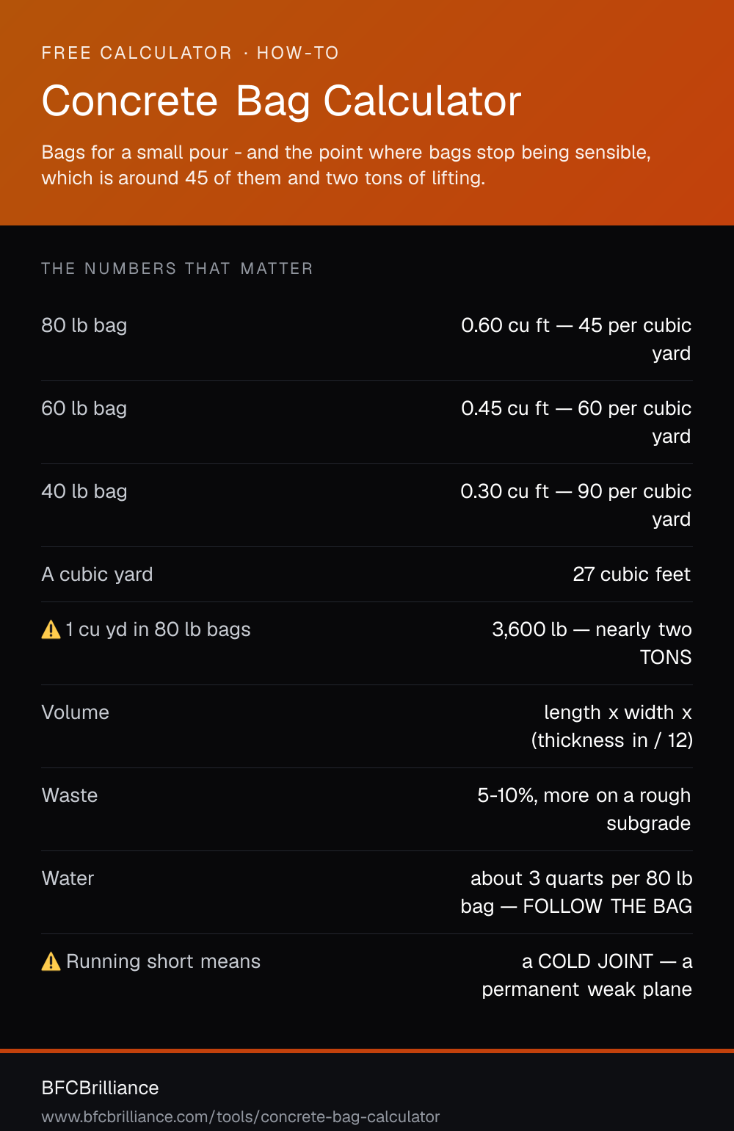Select the Concrete Bag Calculator title
Image resolution: width=734 pixels, height=1131 pixels.
281,101
